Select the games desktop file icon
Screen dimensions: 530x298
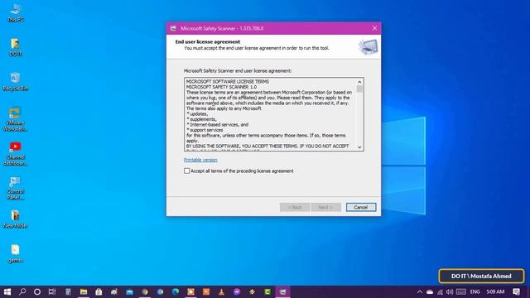[15, 253]
